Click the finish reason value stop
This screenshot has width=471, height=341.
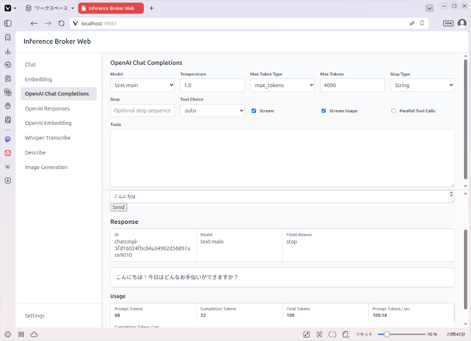point(291,242)
